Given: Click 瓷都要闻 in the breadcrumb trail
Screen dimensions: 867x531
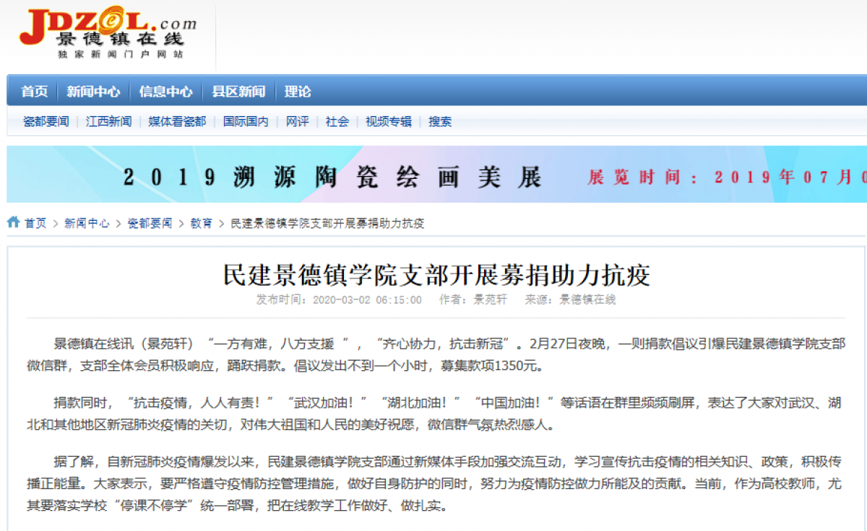Looking at the screenshot, I should point(150,224).
